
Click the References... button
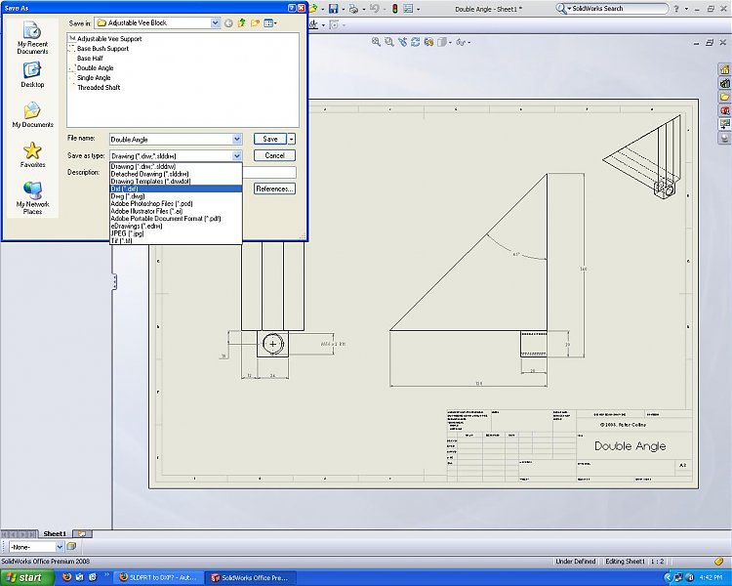274,188
